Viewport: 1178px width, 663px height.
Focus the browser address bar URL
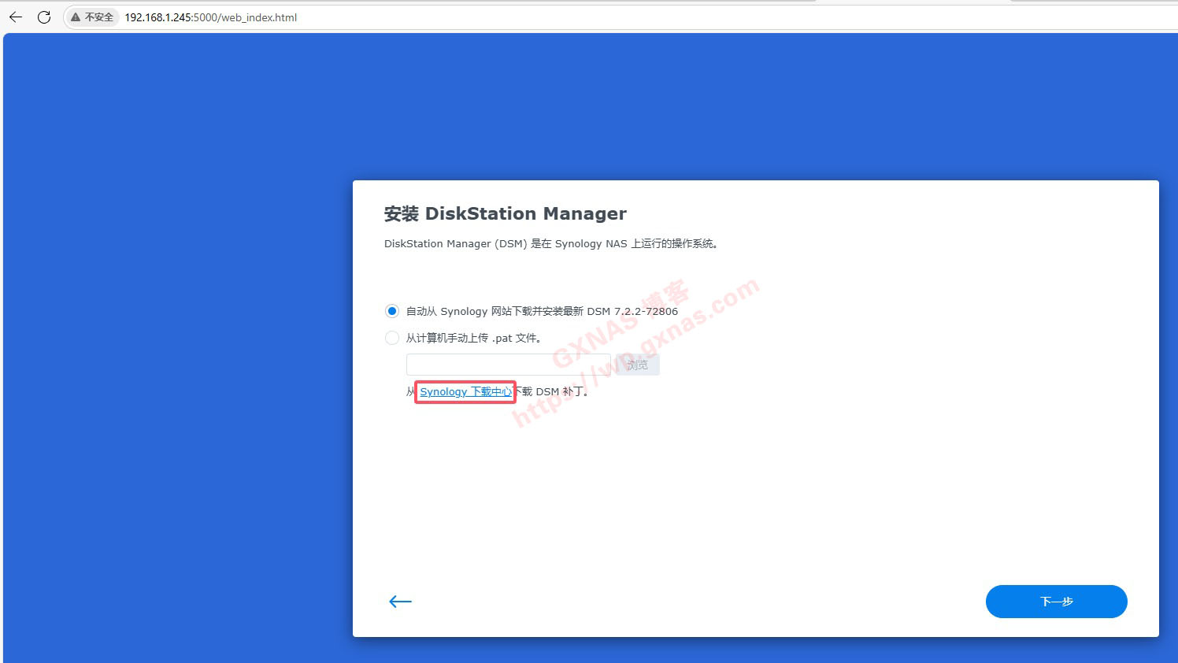pos(211,17)
